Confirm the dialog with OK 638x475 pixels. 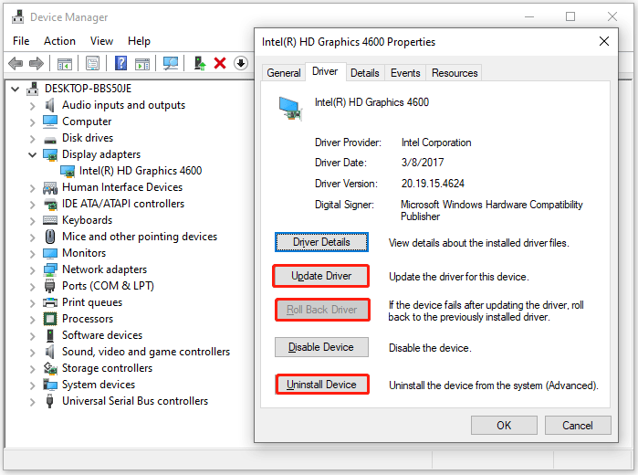(504, 426)
